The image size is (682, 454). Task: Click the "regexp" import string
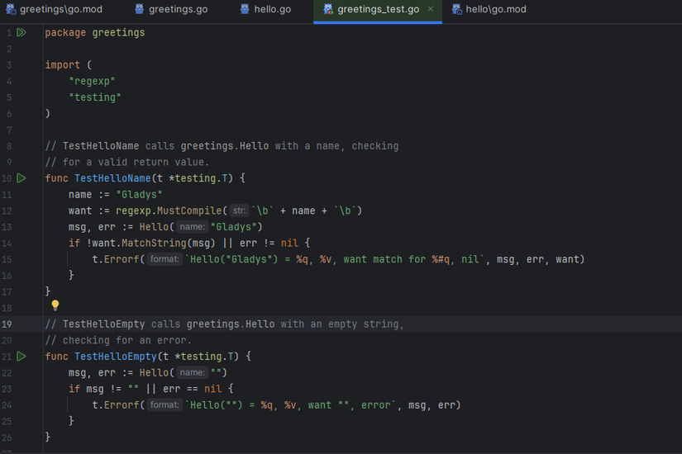point(92,81)
